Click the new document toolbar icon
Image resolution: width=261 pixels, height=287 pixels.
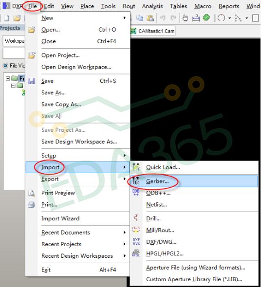(6, 18)
